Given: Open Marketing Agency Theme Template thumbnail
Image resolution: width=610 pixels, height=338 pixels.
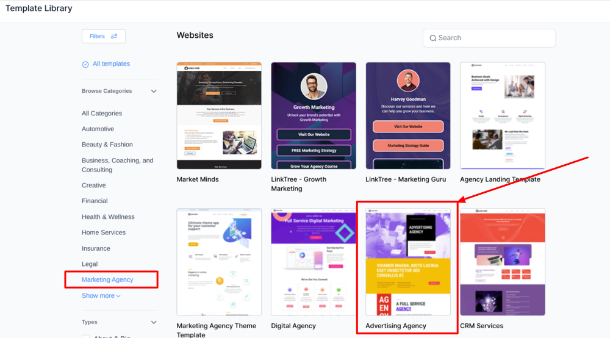Looking at the screenshot, I should coord(219,262).
